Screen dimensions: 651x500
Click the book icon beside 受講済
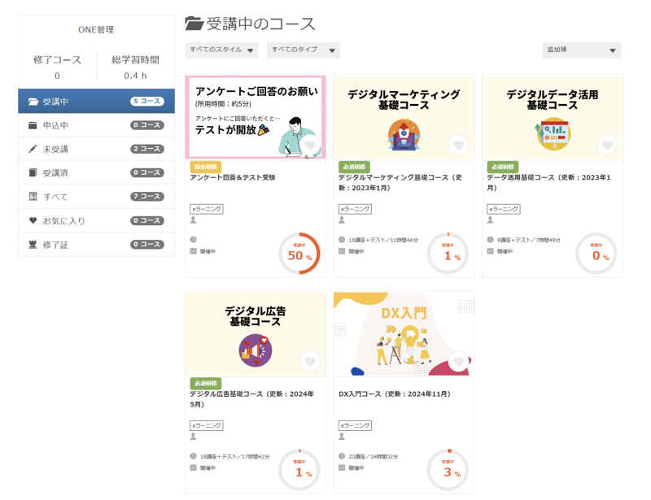point(33,172)
